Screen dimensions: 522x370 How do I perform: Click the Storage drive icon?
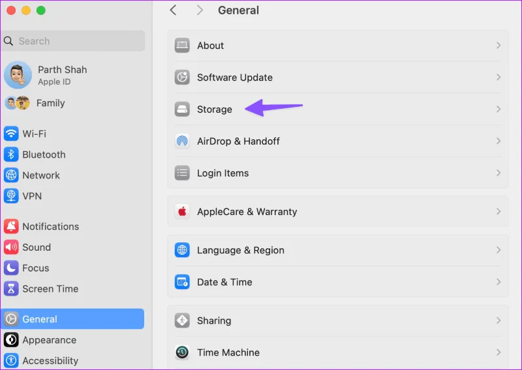pyautogui.click(x=182, y=109)
